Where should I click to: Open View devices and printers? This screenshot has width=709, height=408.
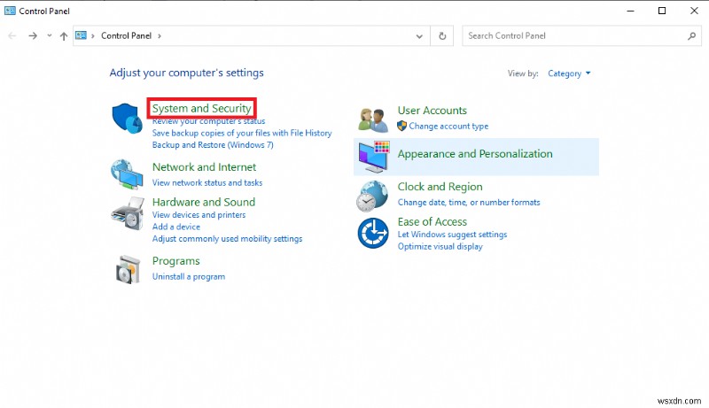coord(199,214)
